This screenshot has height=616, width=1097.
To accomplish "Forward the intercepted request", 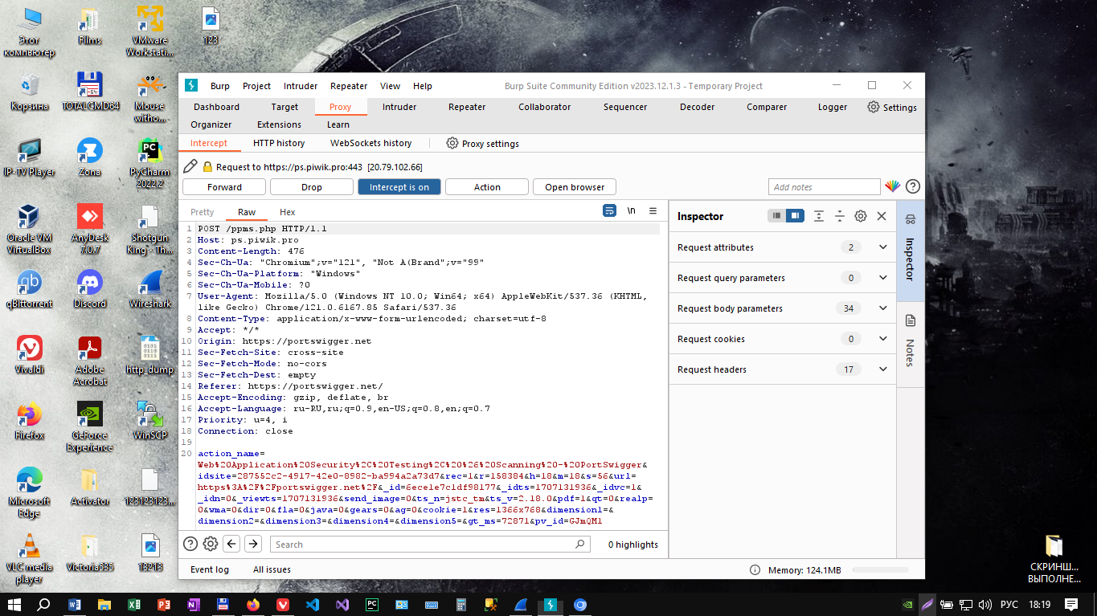I will click(x=224, y=187).
